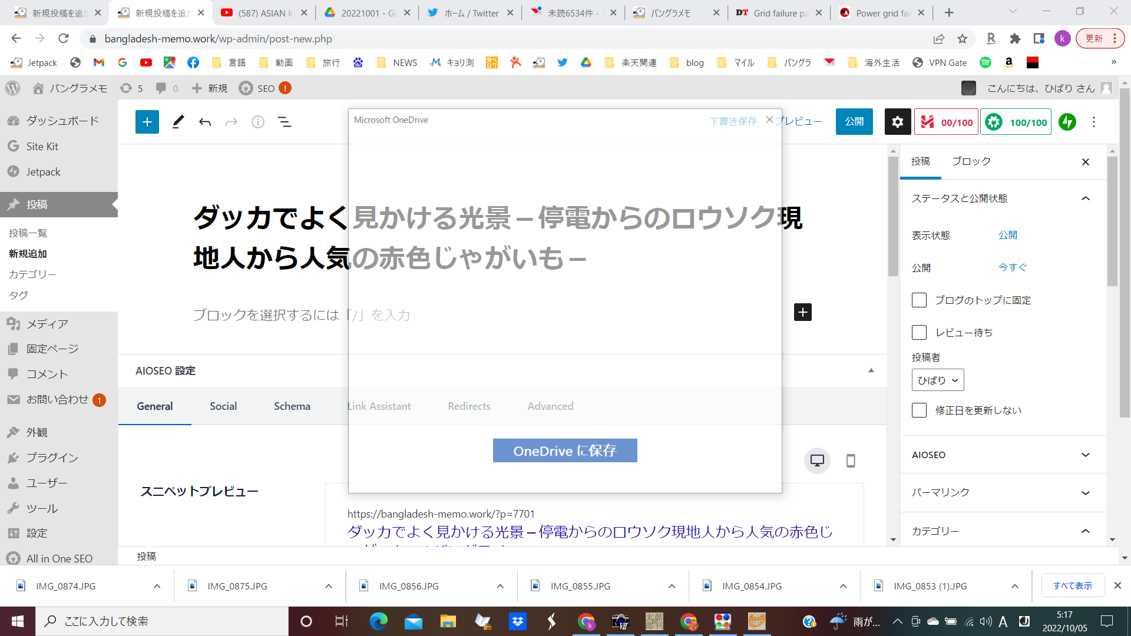
Task: Click the browser address bar URL
Action: (219, 39)
